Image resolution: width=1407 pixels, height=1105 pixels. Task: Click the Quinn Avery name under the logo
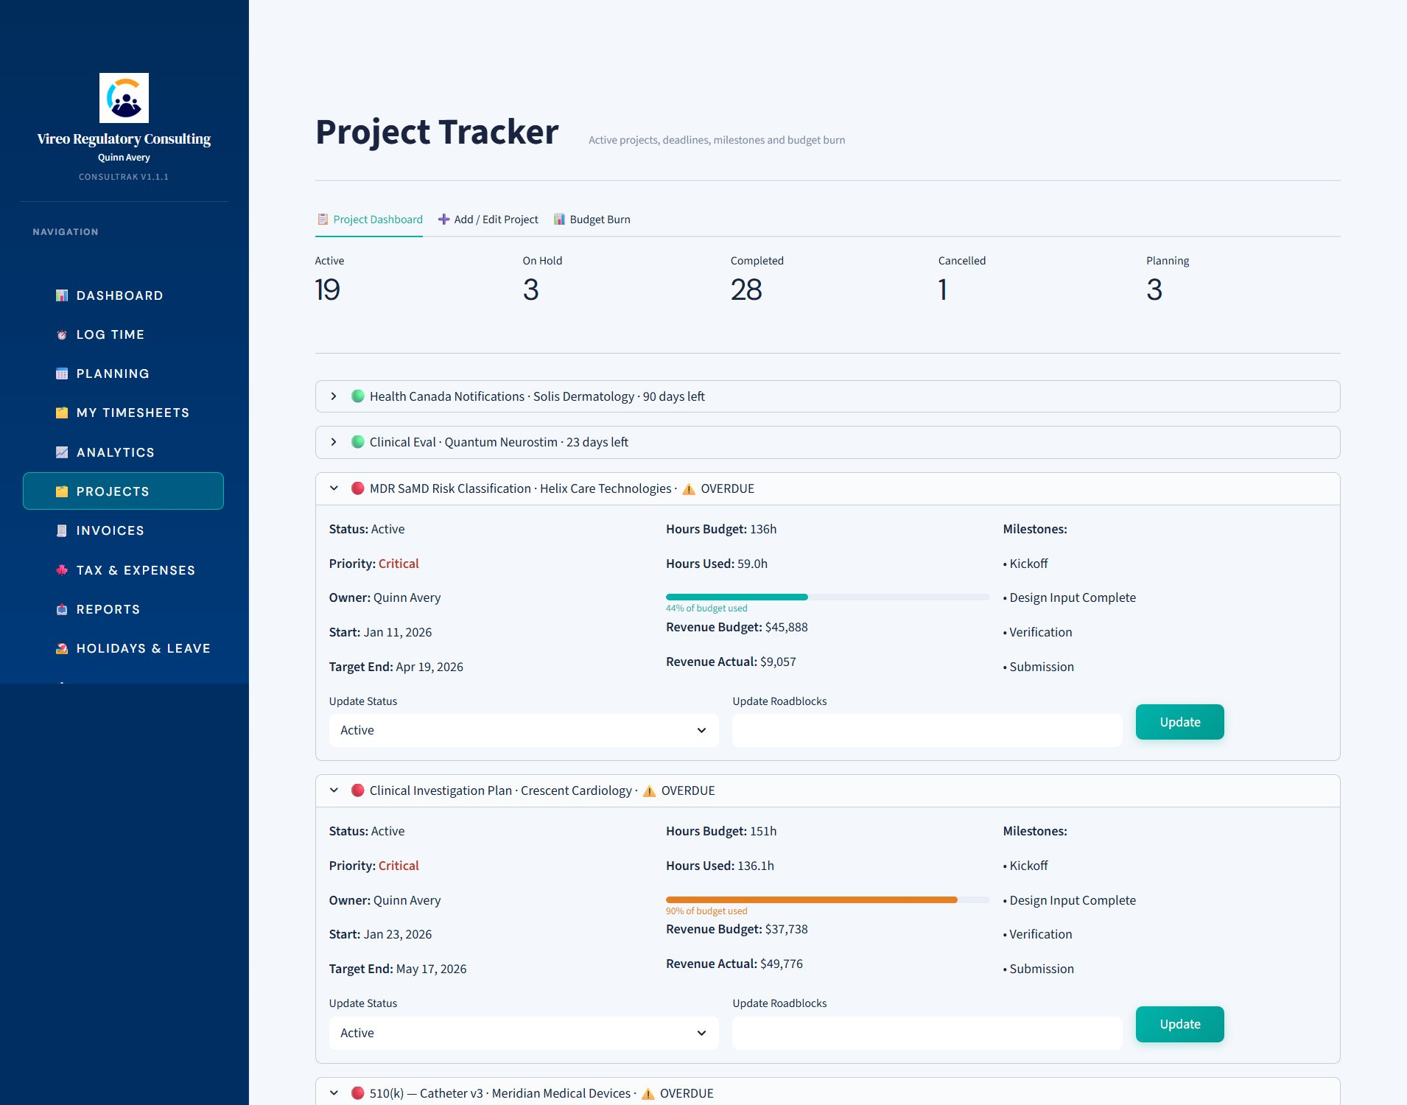click(x=124, y=157)
